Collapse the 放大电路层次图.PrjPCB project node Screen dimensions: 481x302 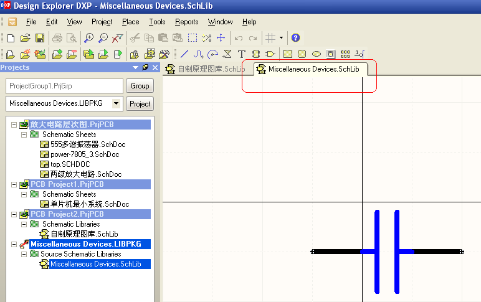(x=14, y=125)
